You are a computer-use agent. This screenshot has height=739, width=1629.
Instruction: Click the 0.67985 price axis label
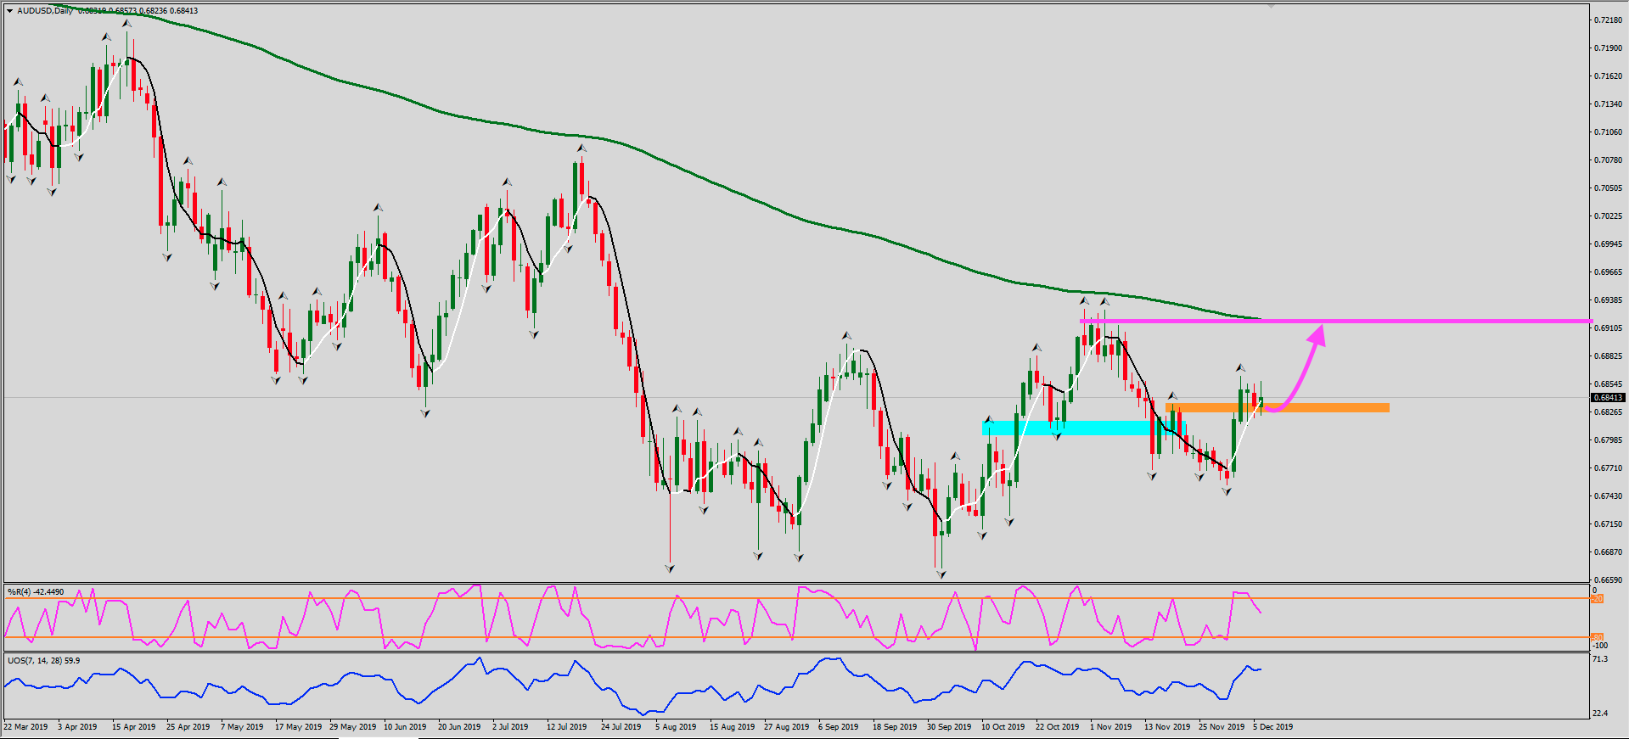pos(1608,439)
